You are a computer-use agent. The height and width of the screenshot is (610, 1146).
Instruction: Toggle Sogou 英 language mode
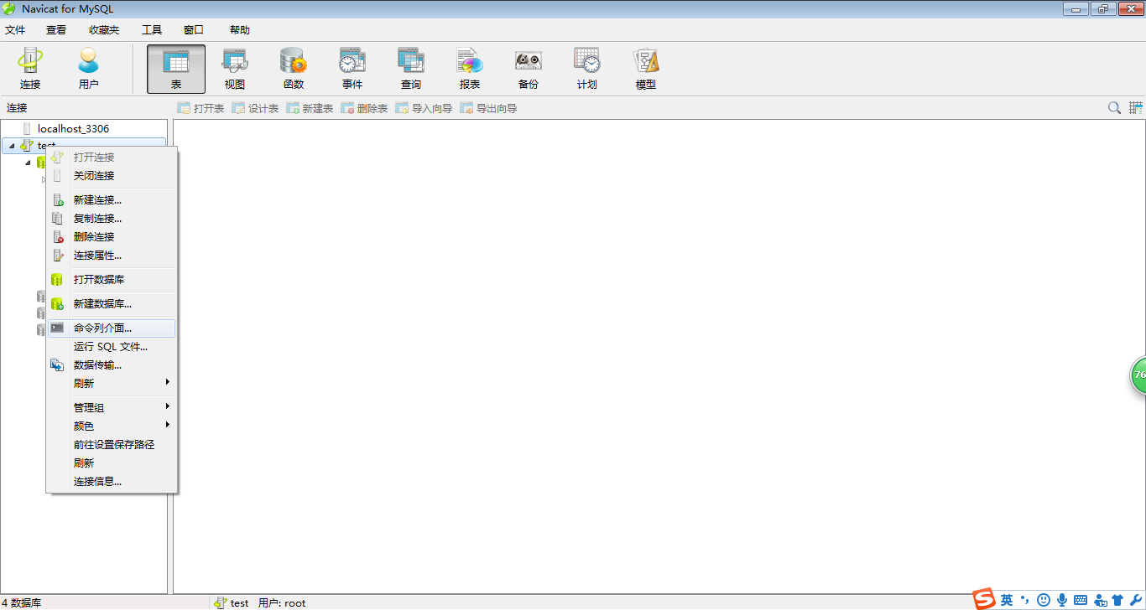[x=1007, y=600]
